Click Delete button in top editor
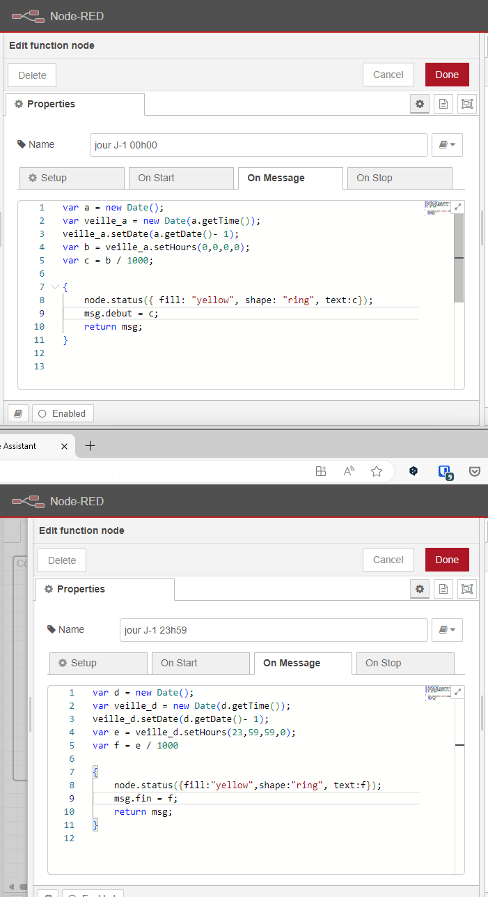 (x=32, y=75)
